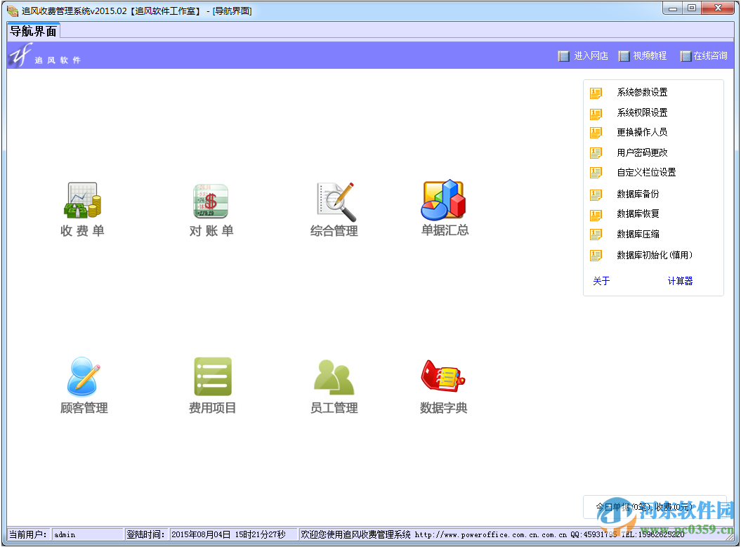Choose 数据库恢复 database restore
Viewport: 741px width, 547px height.
(x=638, y=214)
